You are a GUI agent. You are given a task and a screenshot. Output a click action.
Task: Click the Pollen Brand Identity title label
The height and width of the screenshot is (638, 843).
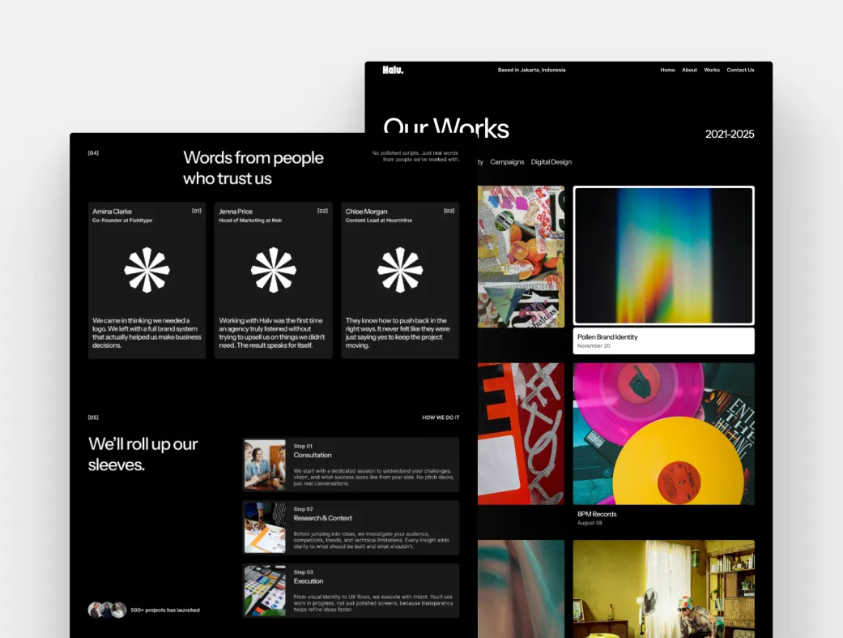click(607, 337)
